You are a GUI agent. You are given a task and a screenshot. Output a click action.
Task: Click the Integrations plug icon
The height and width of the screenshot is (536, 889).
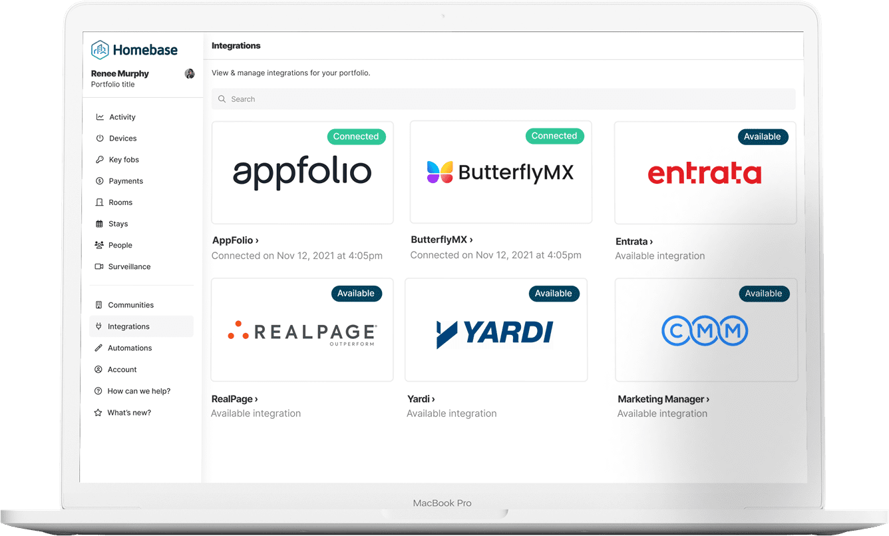pos(98,326)
